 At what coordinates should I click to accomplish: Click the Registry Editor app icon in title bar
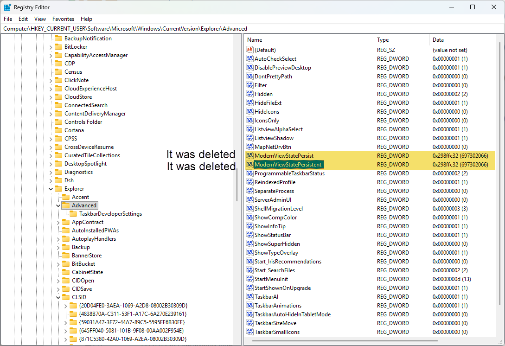pyautogui.click(x=7, y=7)
